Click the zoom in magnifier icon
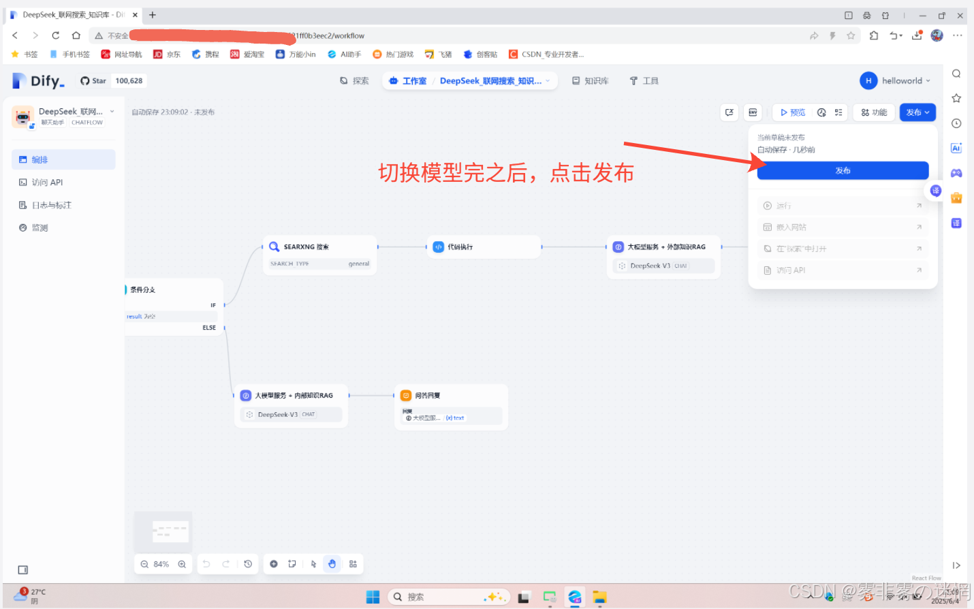 [x=182, y=564]
